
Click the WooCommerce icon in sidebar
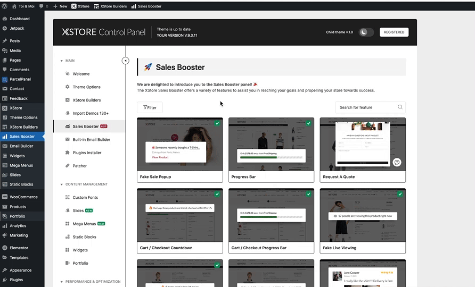(5, 197)
